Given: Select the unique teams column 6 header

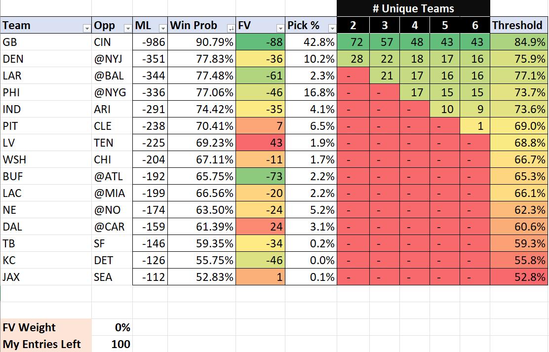Looking at the screenshot, I should tap(475, 26).
